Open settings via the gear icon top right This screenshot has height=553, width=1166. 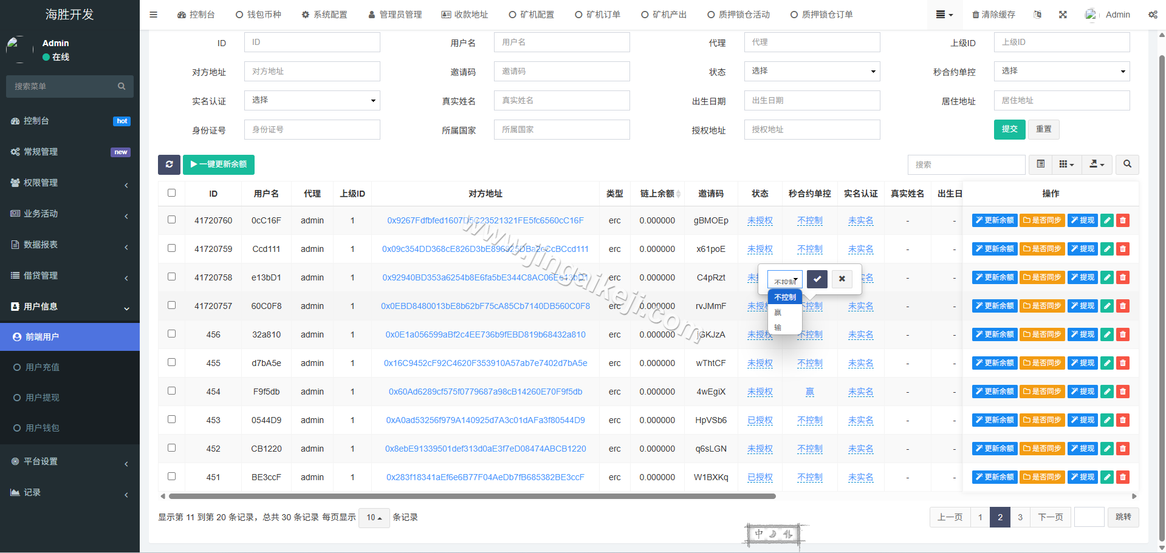[x=1153, y=14]
